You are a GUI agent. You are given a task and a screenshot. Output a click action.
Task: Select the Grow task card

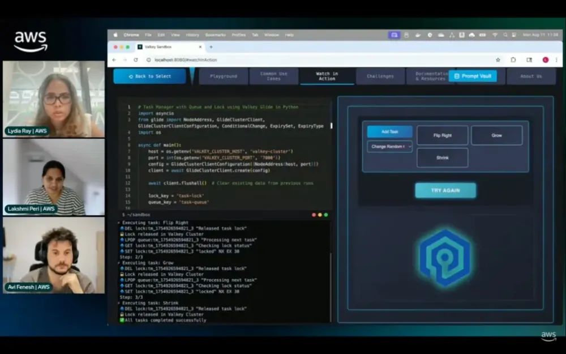[x=497, y=135]
